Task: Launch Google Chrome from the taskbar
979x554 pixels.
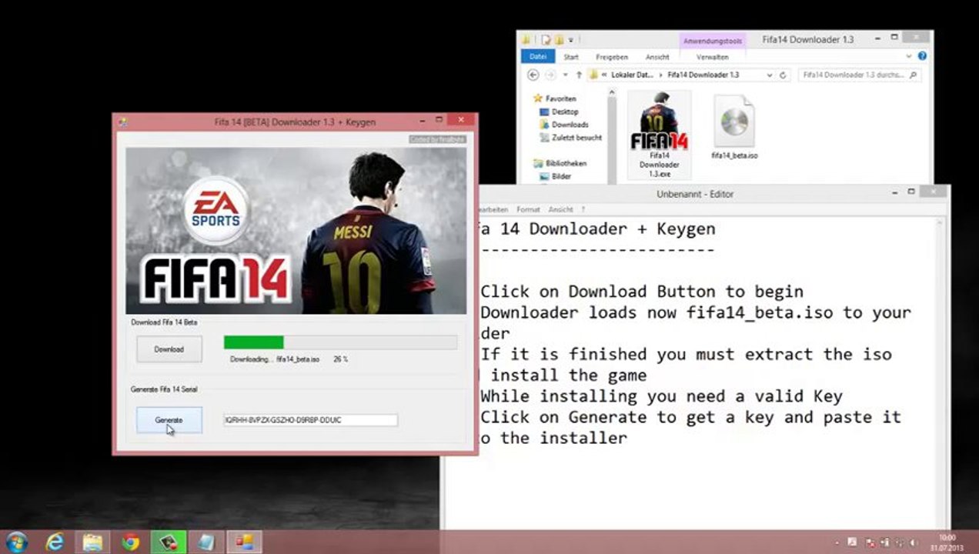Action: coord(130,542)
